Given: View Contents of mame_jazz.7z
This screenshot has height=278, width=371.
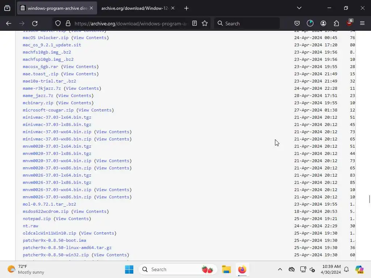Looking at the screenshot, I should pyautogui.click(x=75, y=96).
